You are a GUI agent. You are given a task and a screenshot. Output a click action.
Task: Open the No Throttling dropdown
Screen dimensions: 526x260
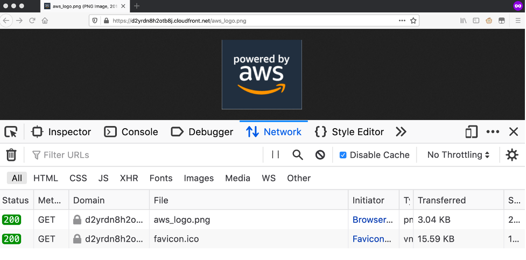click(458, 155)
